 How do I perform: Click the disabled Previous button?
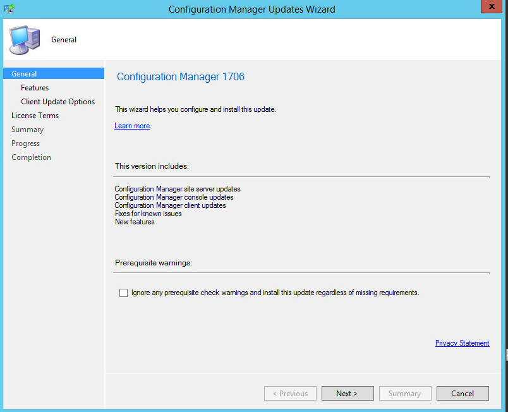(290, 393)
